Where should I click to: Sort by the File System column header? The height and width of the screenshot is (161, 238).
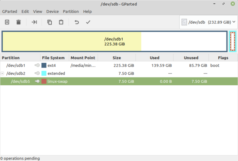[55, 58]
